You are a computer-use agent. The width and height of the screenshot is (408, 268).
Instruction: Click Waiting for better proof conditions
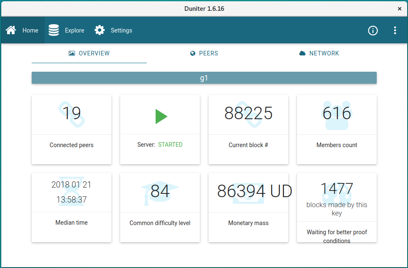[x=337, y=236]
